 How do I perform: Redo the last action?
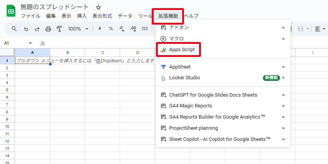(x=37, y=29)
